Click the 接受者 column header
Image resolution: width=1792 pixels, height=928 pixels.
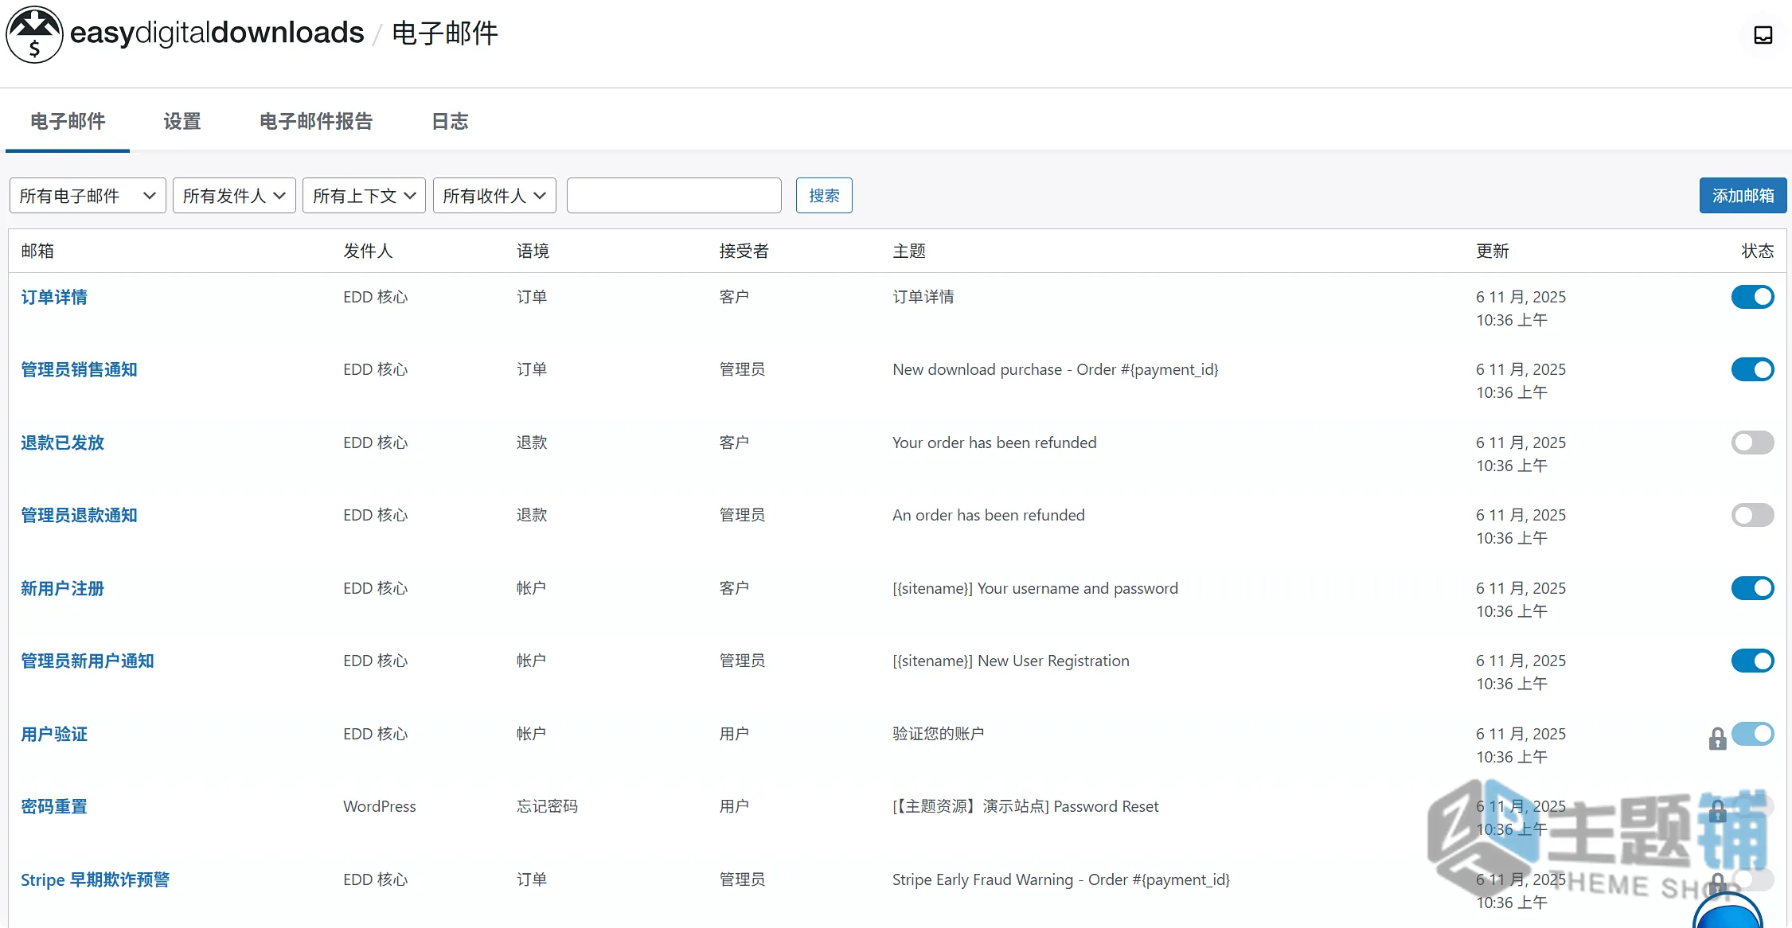pyautogui.click(x=744, y=251)
